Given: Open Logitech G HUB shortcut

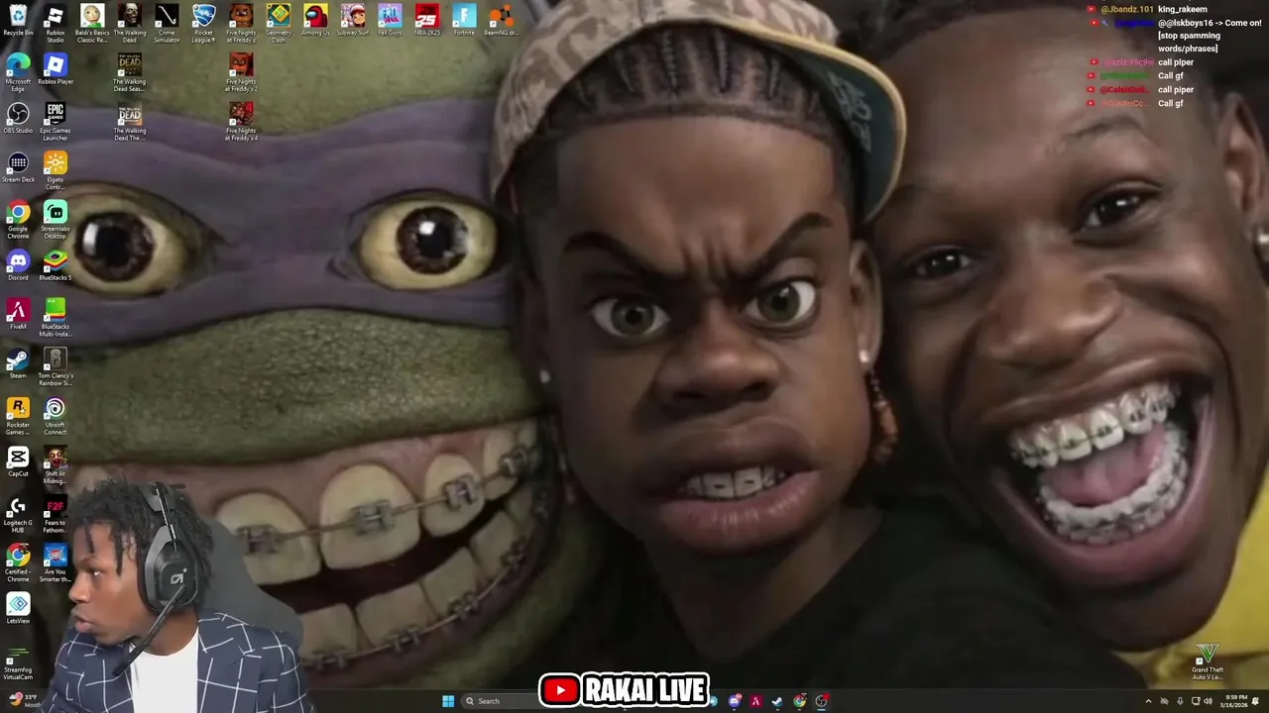Looking at the screenshot, I should click(x=18, y=514).
